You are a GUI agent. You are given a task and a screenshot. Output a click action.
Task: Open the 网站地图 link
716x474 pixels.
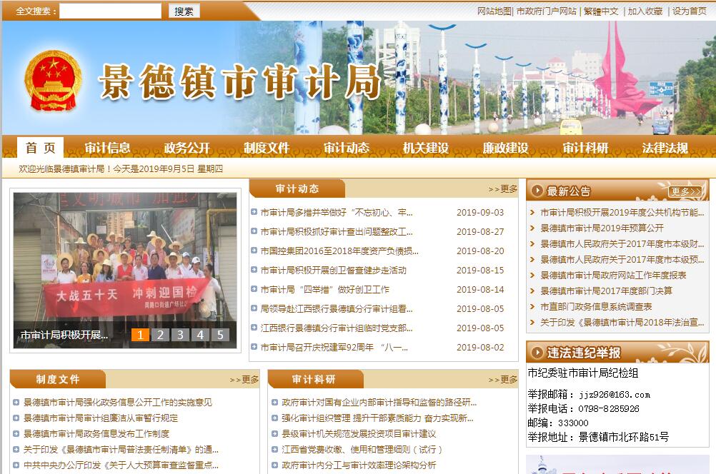(494, 11)
